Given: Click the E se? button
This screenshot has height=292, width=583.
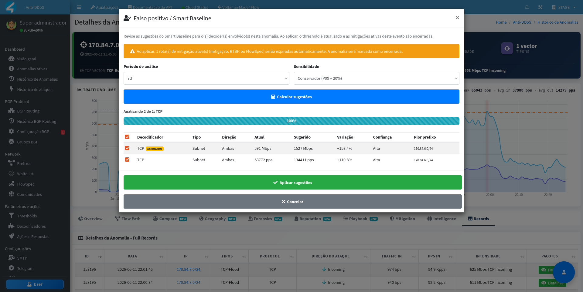Looking at the screenshot, I should coord(35,284).
